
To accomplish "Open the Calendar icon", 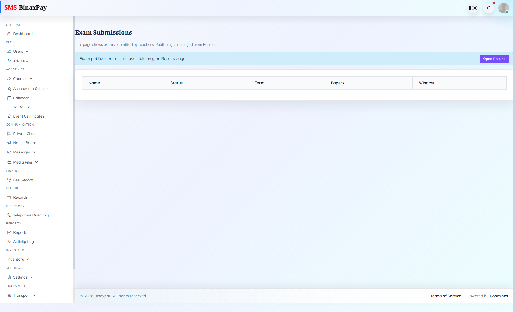I will (x=9, y=98).
